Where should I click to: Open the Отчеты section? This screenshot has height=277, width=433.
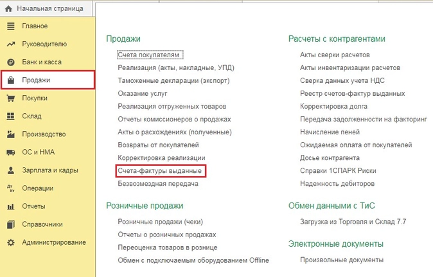point(32,206)
